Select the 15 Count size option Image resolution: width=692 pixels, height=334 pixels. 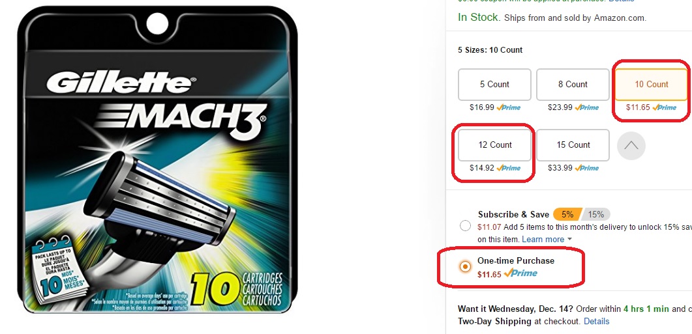pyautogui.click(x=573, y=145)
